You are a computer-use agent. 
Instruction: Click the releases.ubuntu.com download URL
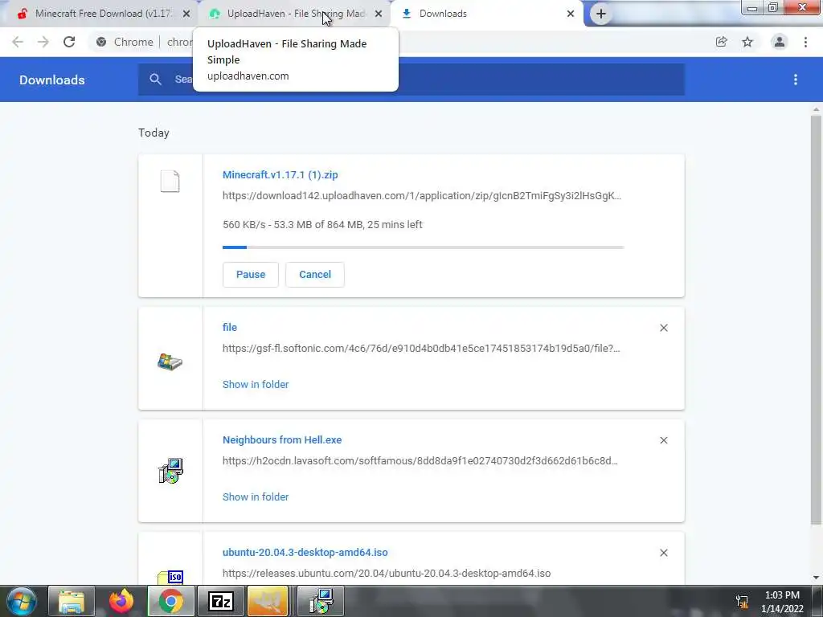[x=387, y=574]
